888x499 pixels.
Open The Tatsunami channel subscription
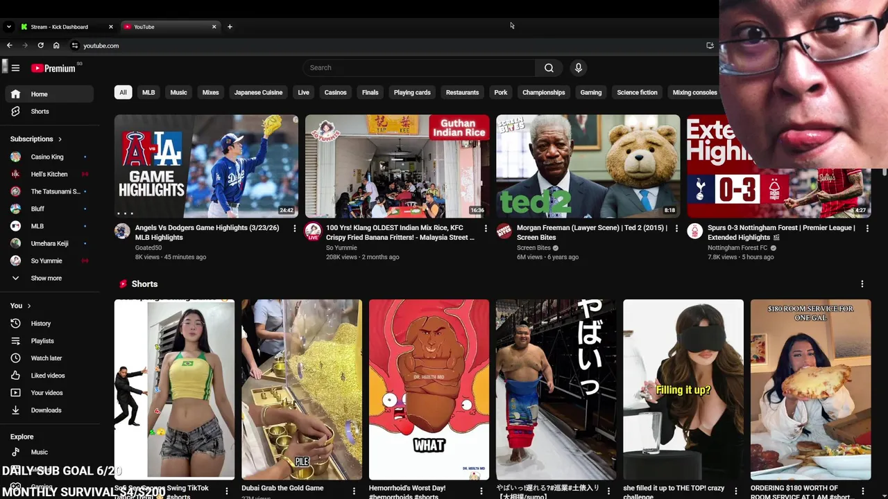[x=49, y=191]
